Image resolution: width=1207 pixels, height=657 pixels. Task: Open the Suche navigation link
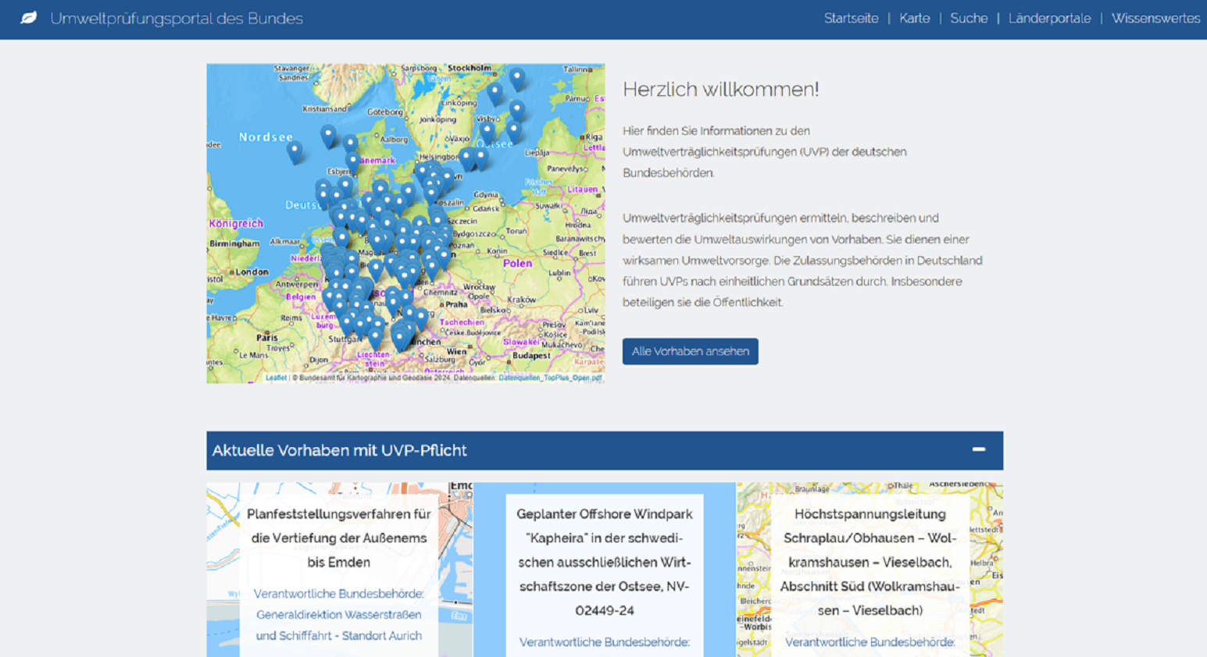tap(968, 18)
